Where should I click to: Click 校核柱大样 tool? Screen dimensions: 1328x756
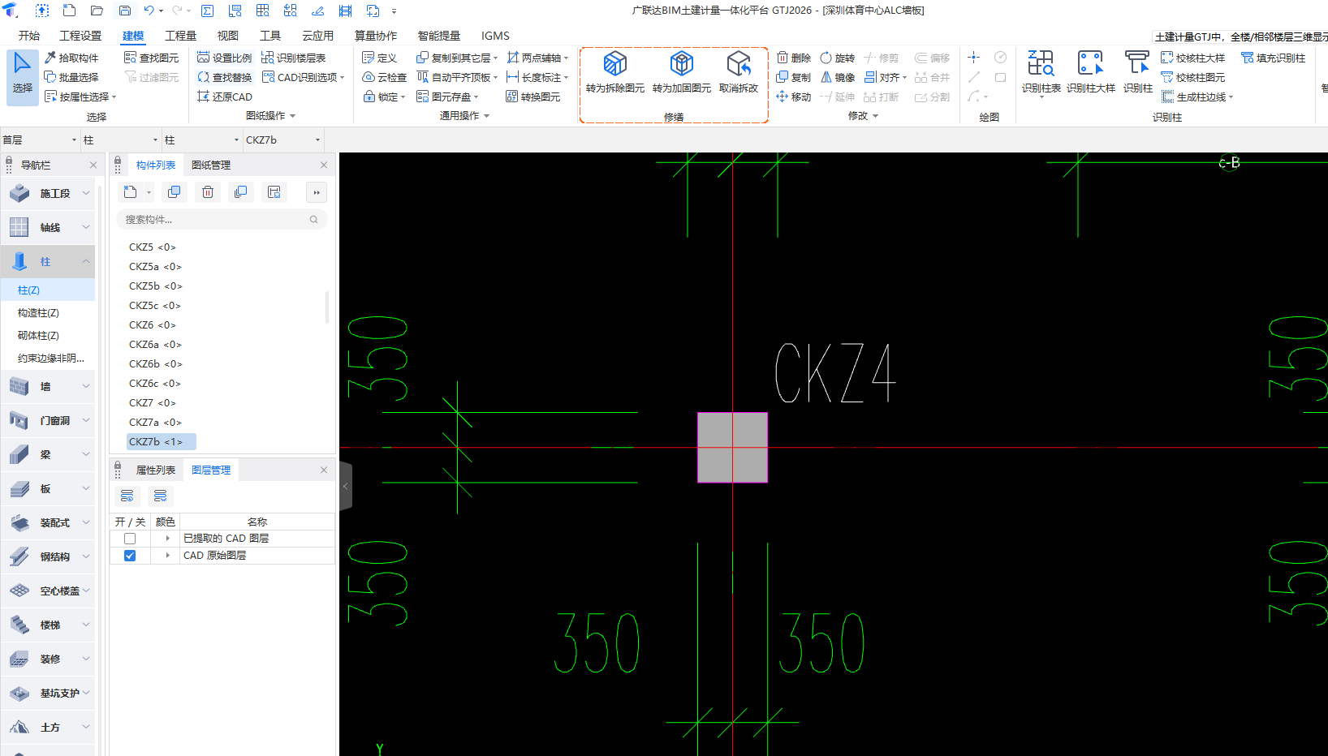pyautogui.click(x=1193, y=58)
